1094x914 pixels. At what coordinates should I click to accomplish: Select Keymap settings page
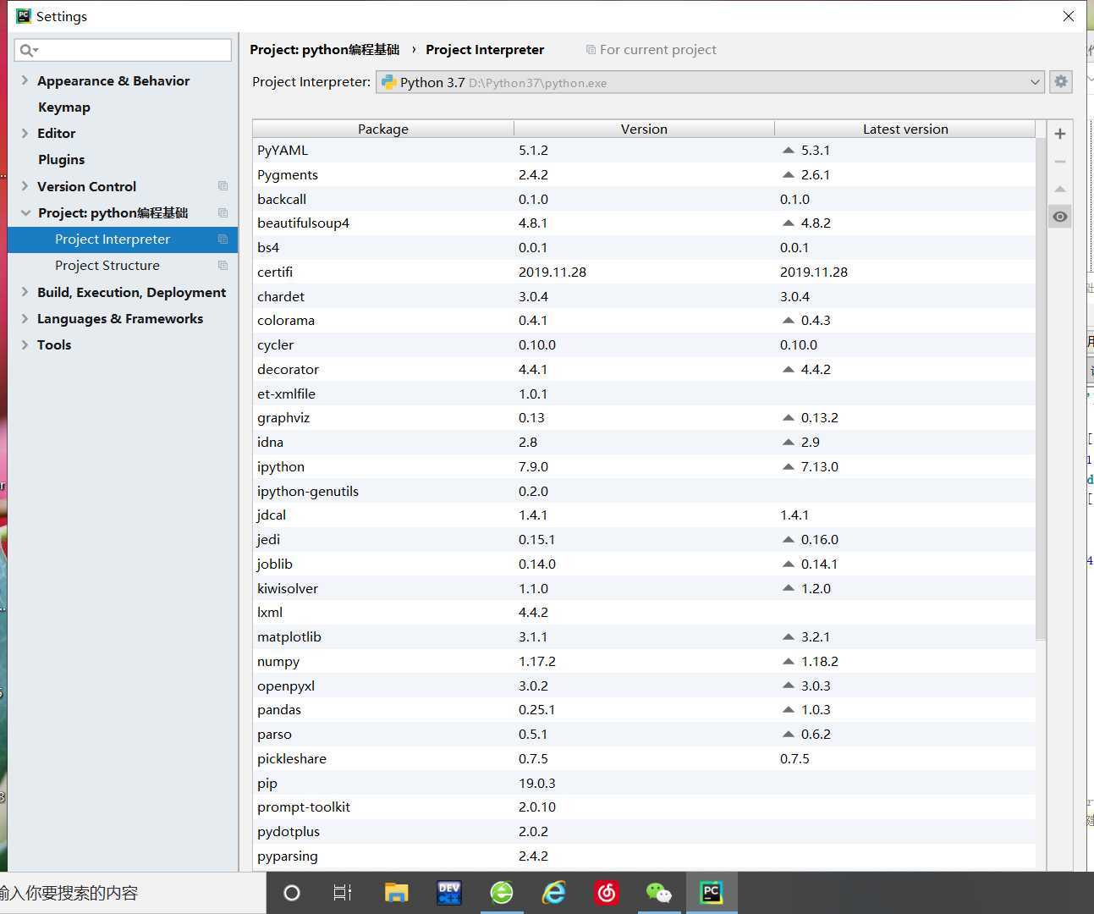(64, 107)
